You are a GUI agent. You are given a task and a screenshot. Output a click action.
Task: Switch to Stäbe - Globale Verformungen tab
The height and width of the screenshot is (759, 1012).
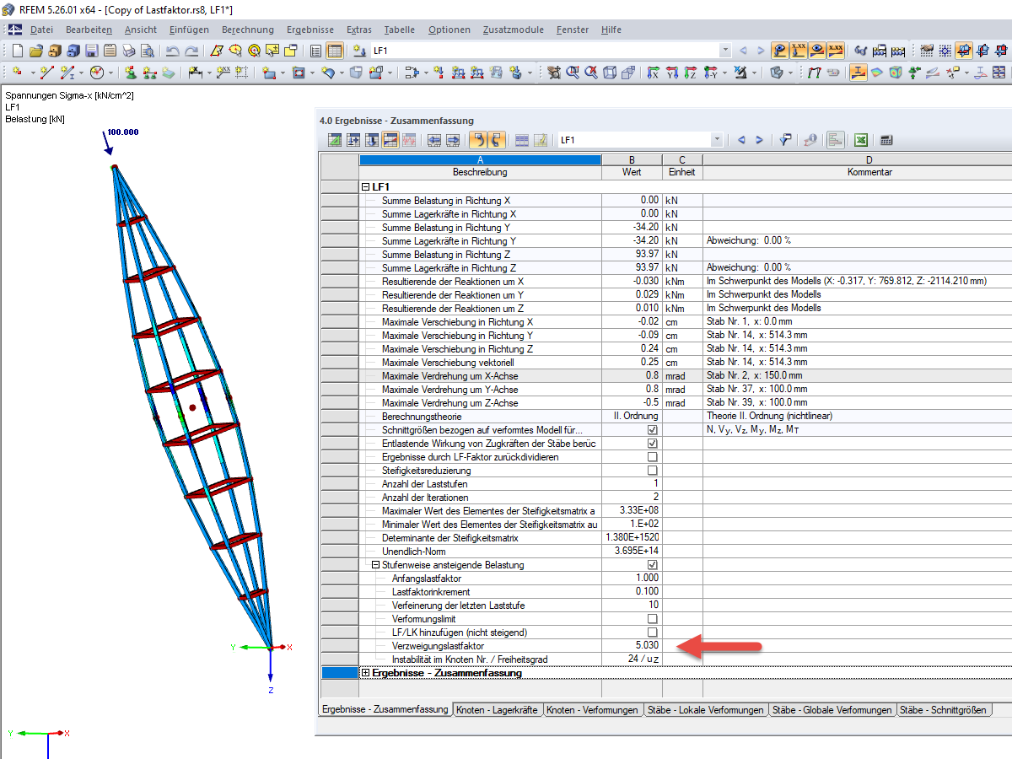(832, 710)
